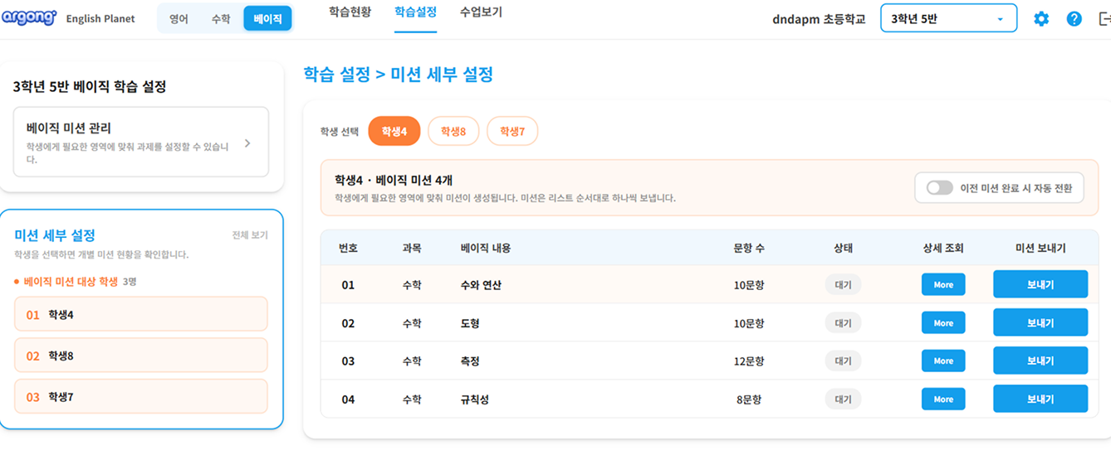Send the 측정 mission with 보내기
The width and height of the screenshot is (1111, 450).
point(1040,360)
